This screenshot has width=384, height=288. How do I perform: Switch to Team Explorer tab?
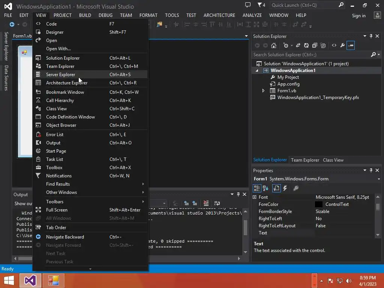coord(305,160)
